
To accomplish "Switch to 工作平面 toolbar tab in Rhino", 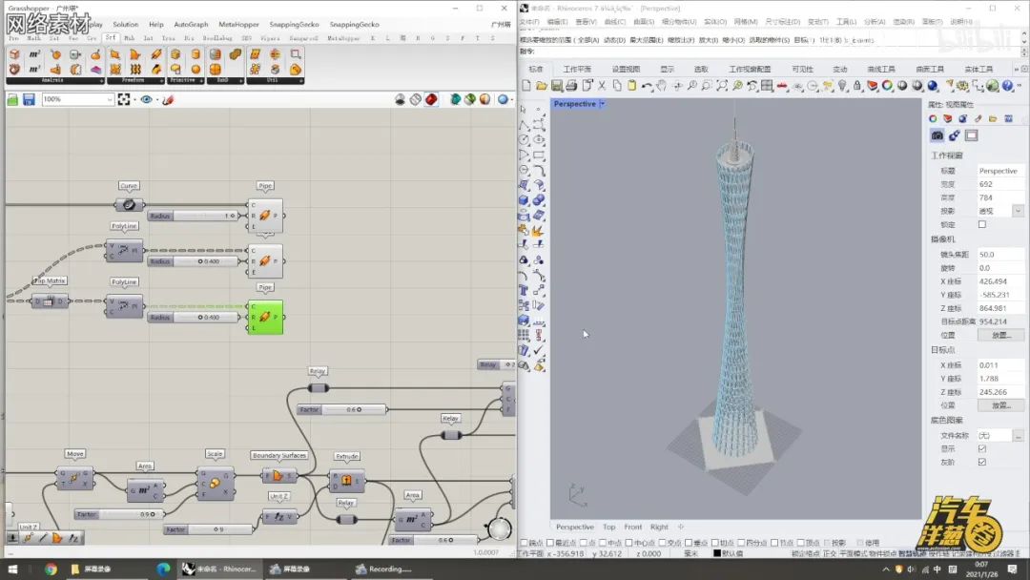I will click(577, 69).
